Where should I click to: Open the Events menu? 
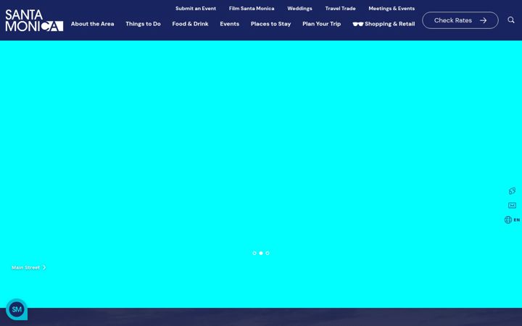(x=229, y=24)
